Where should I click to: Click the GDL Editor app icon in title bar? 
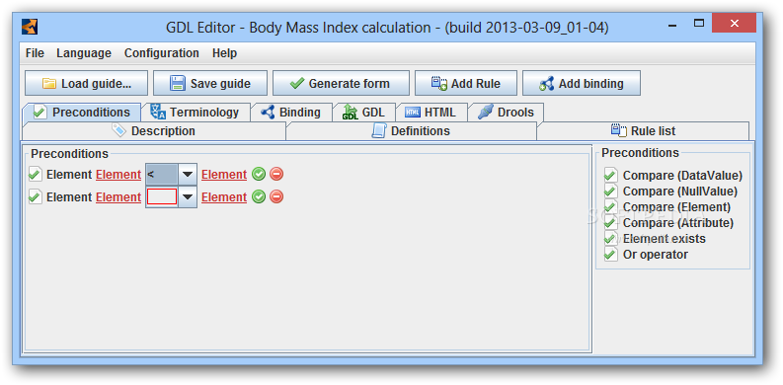click(30, 27)
